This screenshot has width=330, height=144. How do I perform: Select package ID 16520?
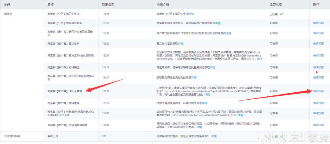(106, 43)
